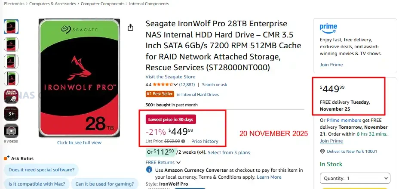Image resolution: width=399 pixels, height=189 pixels.
Task: Click the info icon beside List Price
Action: point(183,141)
